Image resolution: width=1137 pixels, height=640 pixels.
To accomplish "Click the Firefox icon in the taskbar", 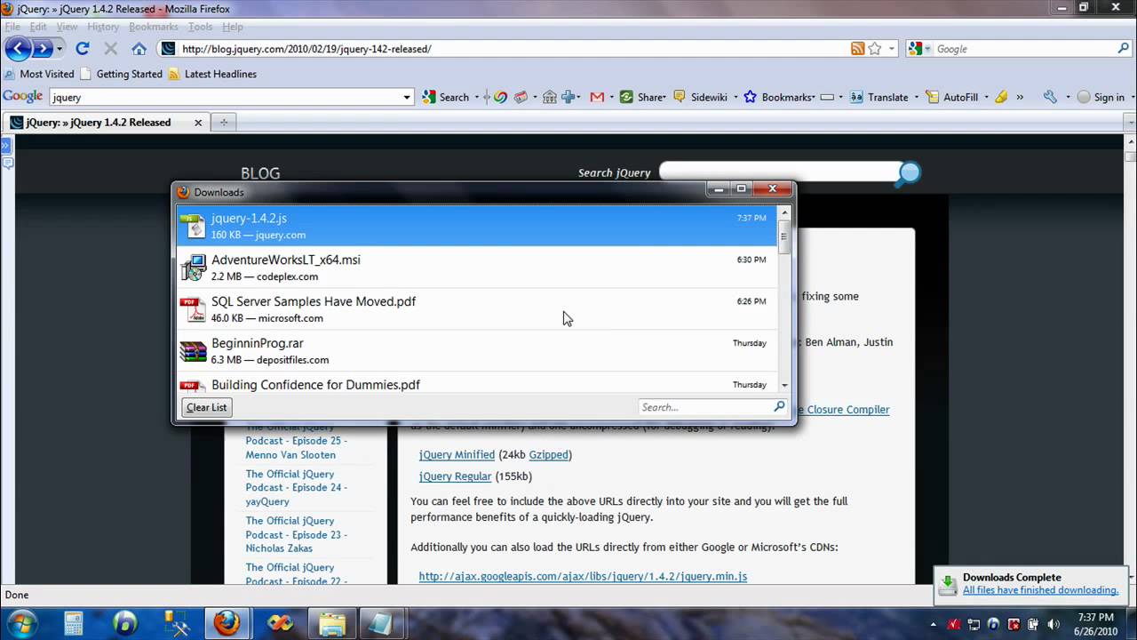I will pyautogui.click(x=227, y=623).
